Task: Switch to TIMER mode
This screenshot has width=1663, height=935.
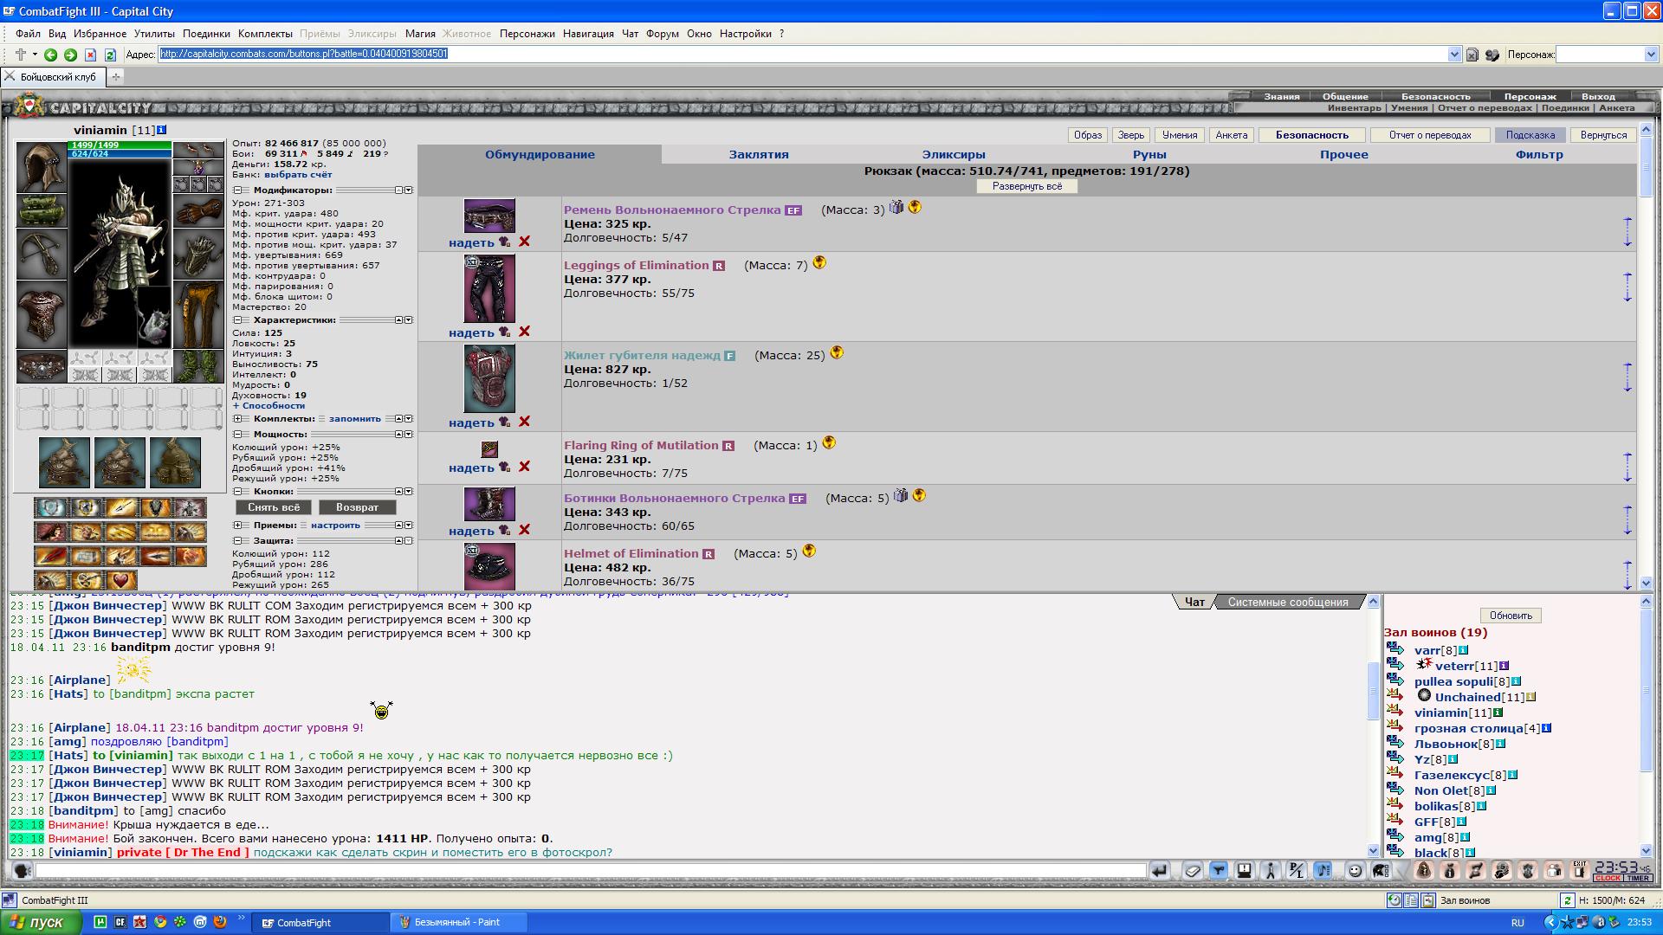Action: [x=1637, y=879]
